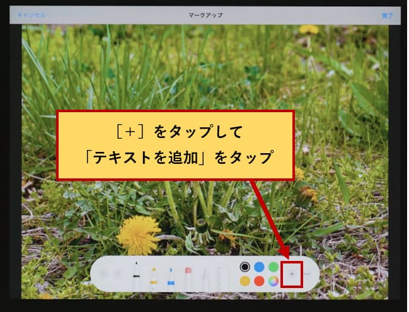Select the blue pencil tool
This screenshot has height=312, width=409.
(x=171, y=279)
